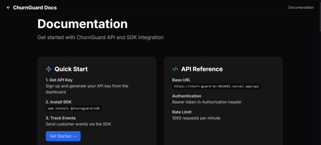
Task: Click the "Base URL" label
Action: (181, 80)
